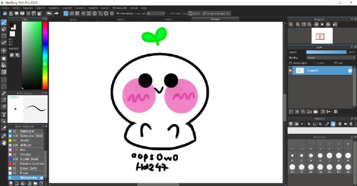Click the Undo arrow in the toolbar
The image size is (357, 186).
pyautogui.click(x=49, y=14)
